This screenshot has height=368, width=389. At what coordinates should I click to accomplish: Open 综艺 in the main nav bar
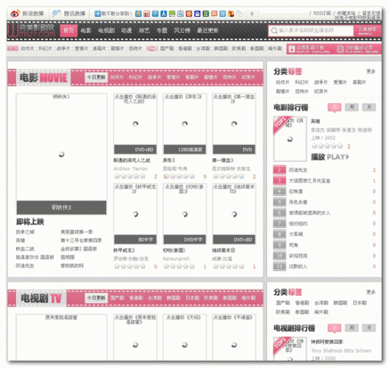coord(144,30)
